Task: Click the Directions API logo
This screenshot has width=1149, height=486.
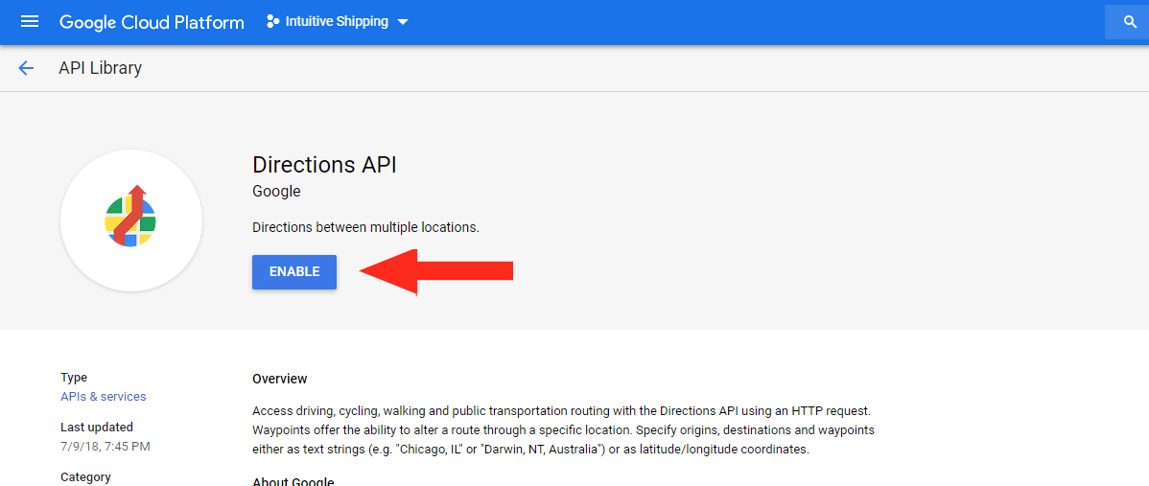Action: (x=131, y=220)
